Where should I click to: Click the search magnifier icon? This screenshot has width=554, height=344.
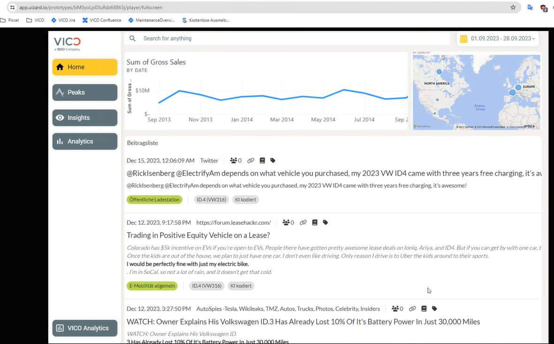133,38
